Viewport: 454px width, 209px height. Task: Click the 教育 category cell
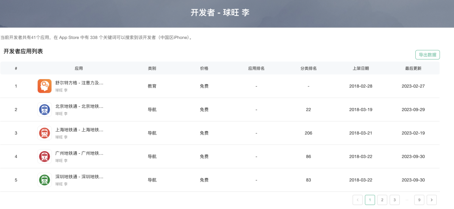click(152, 86)
